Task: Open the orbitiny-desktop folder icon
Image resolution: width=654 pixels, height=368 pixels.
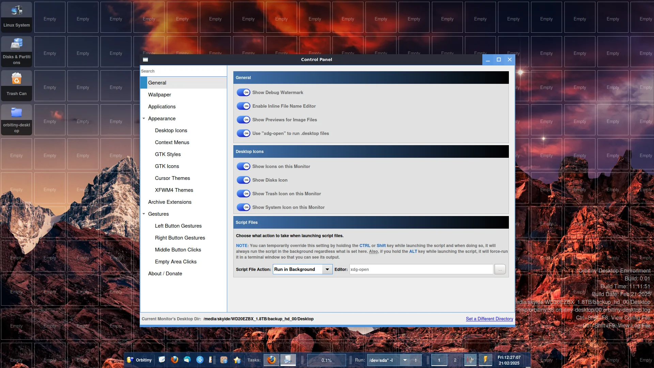Action: coord(16,119)
